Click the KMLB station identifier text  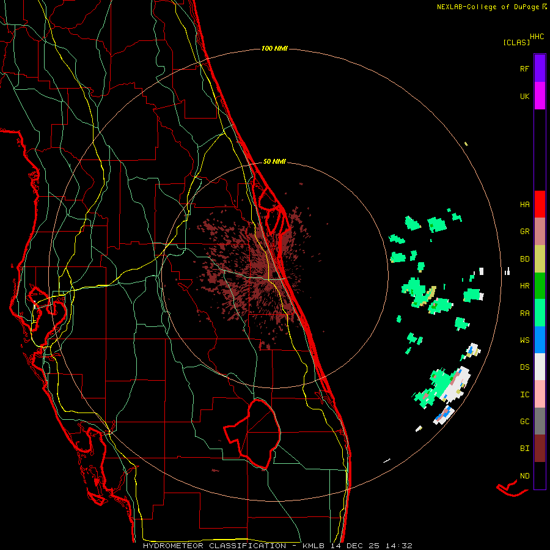point(313,546)
